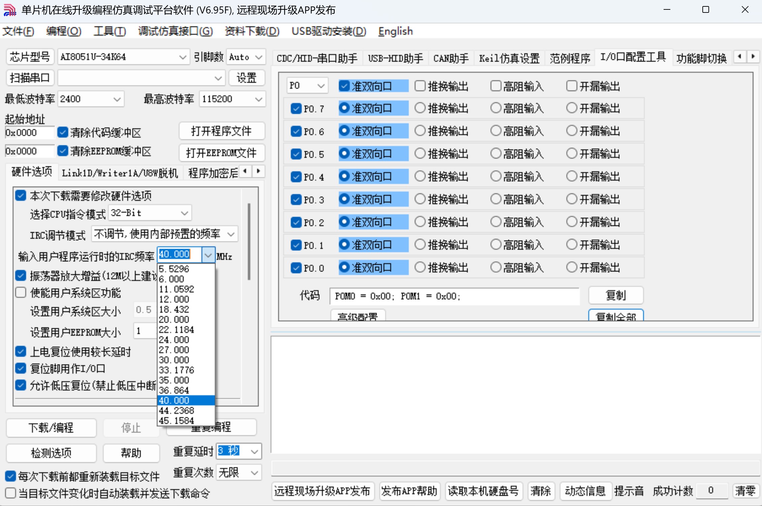Select 45.1584 from the frequency list
Image resolution: width=762 pixels, height=506 pixels.
176,421
